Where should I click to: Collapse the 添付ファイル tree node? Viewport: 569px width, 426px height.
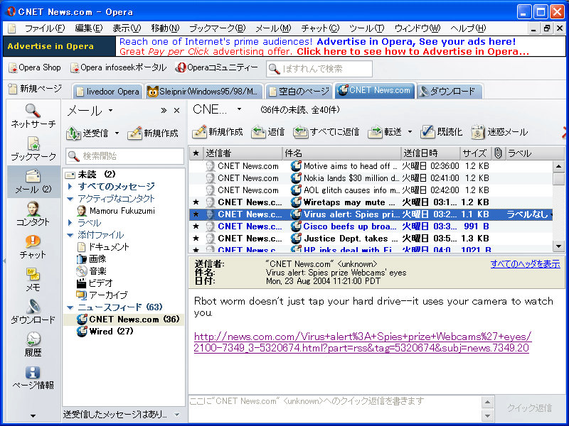click(x=70, y=235)
